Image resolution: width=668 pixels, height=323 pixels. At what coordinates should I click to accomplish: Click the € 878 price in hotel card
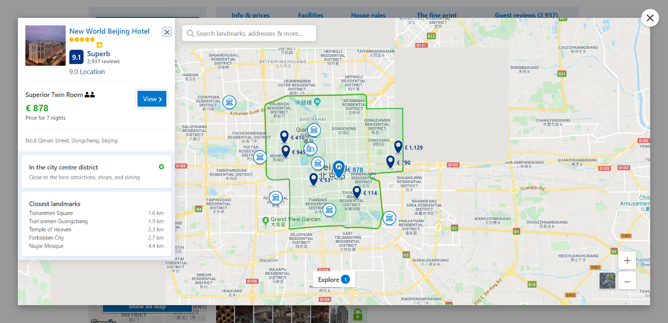(37, 108)
